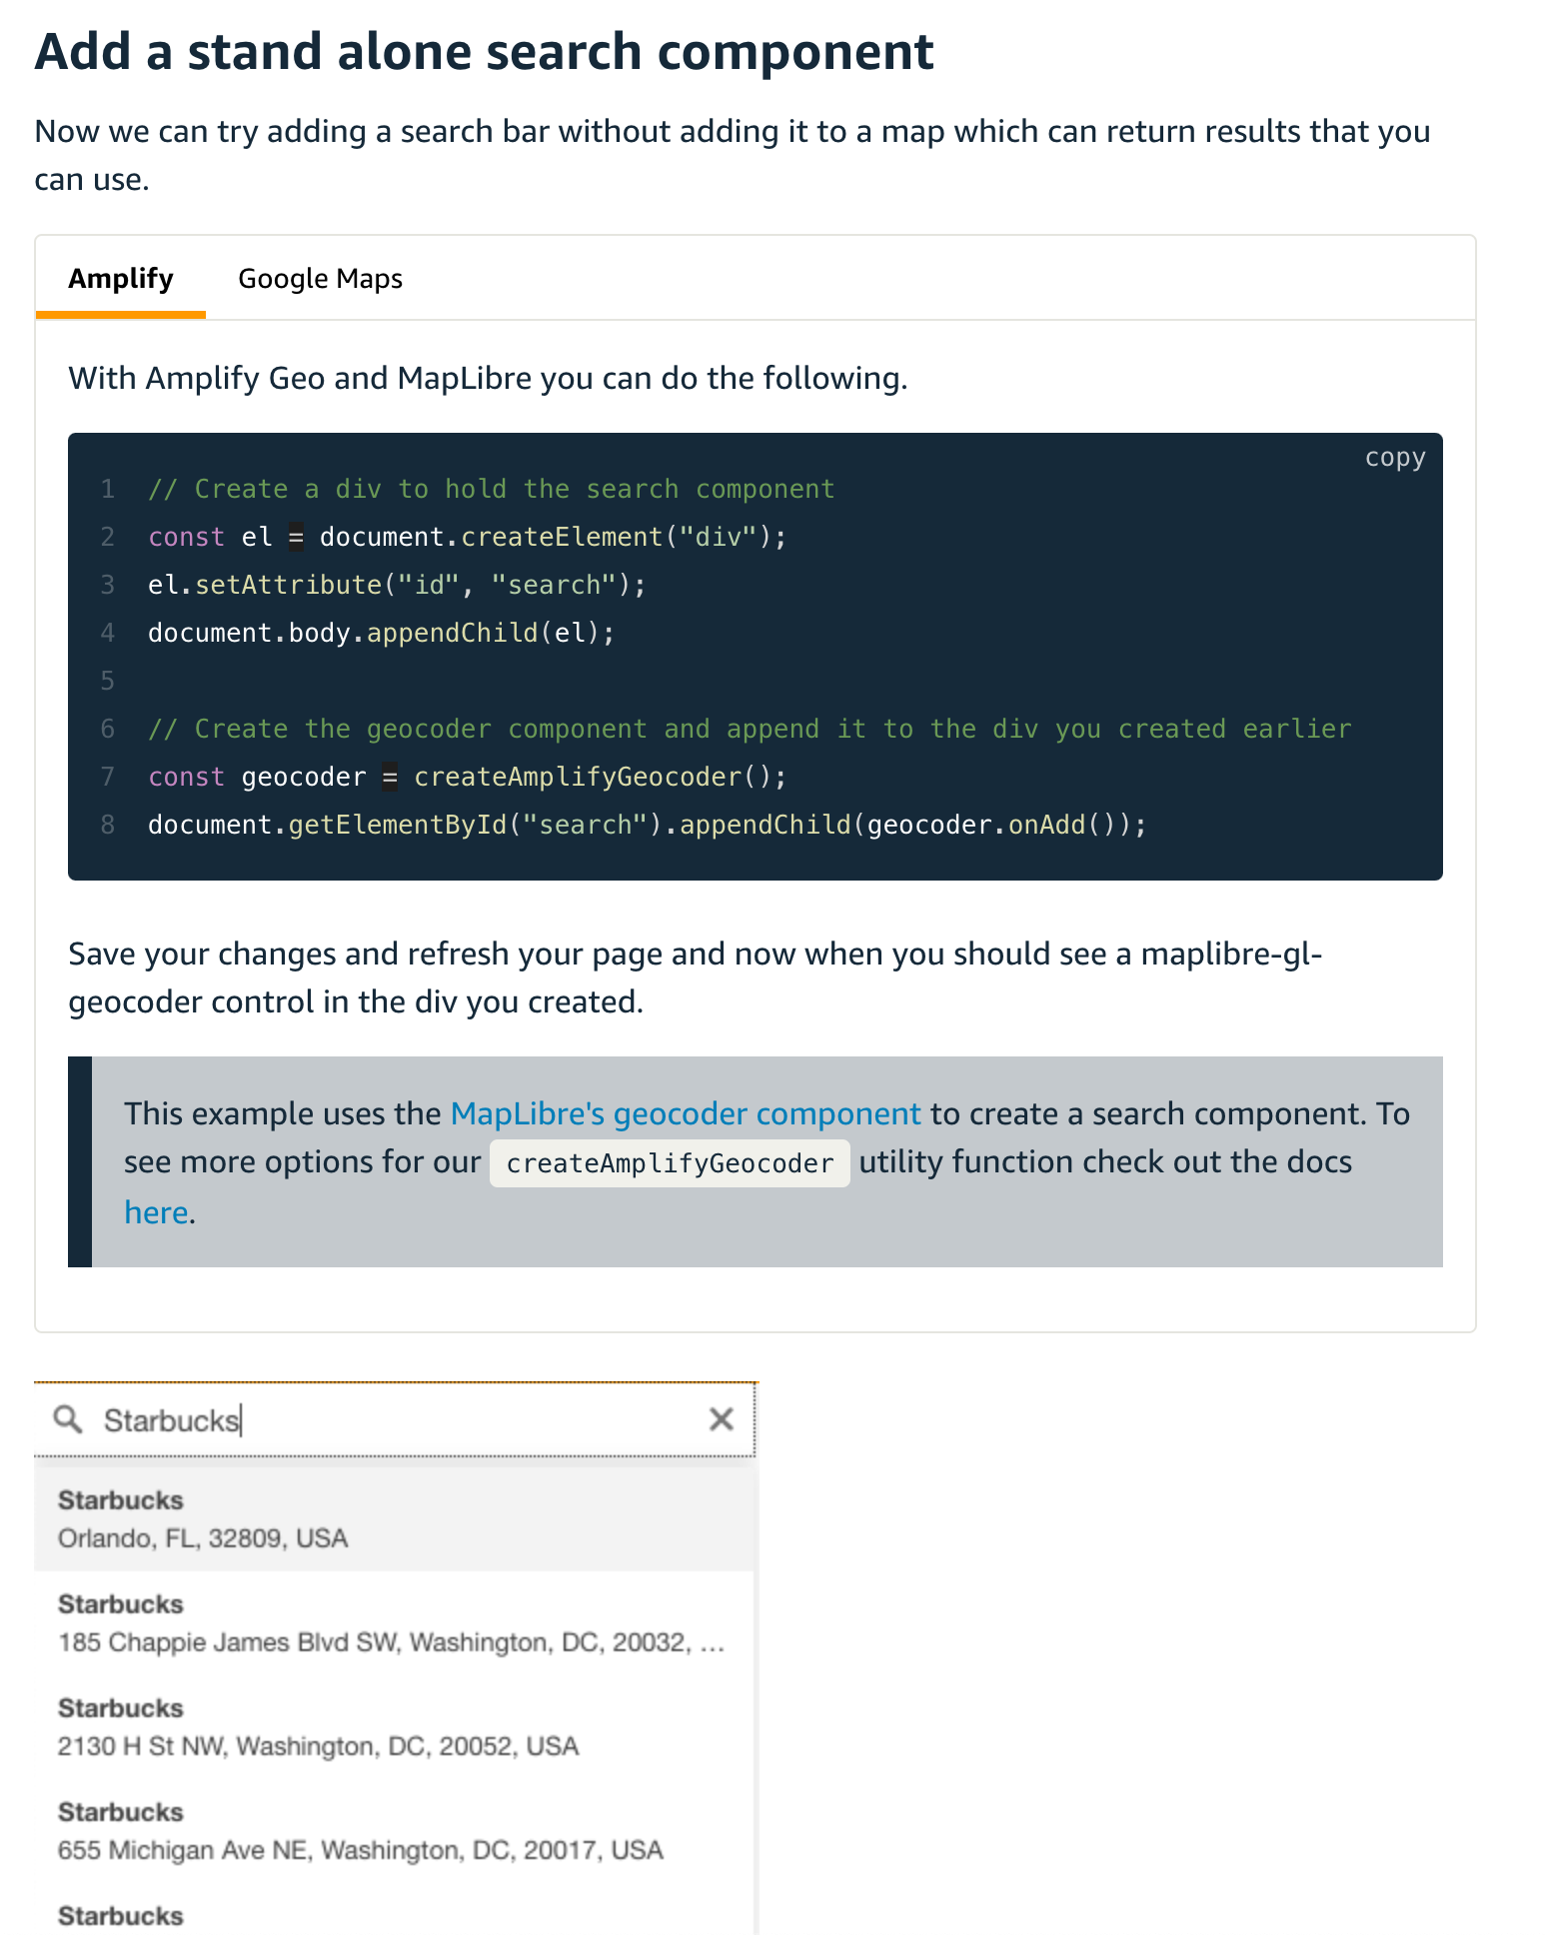Copy the code block contents
Image resolution: width=1545 pixels, height=1935 pixels.
pyautogui.click(x=1394, y=458)
